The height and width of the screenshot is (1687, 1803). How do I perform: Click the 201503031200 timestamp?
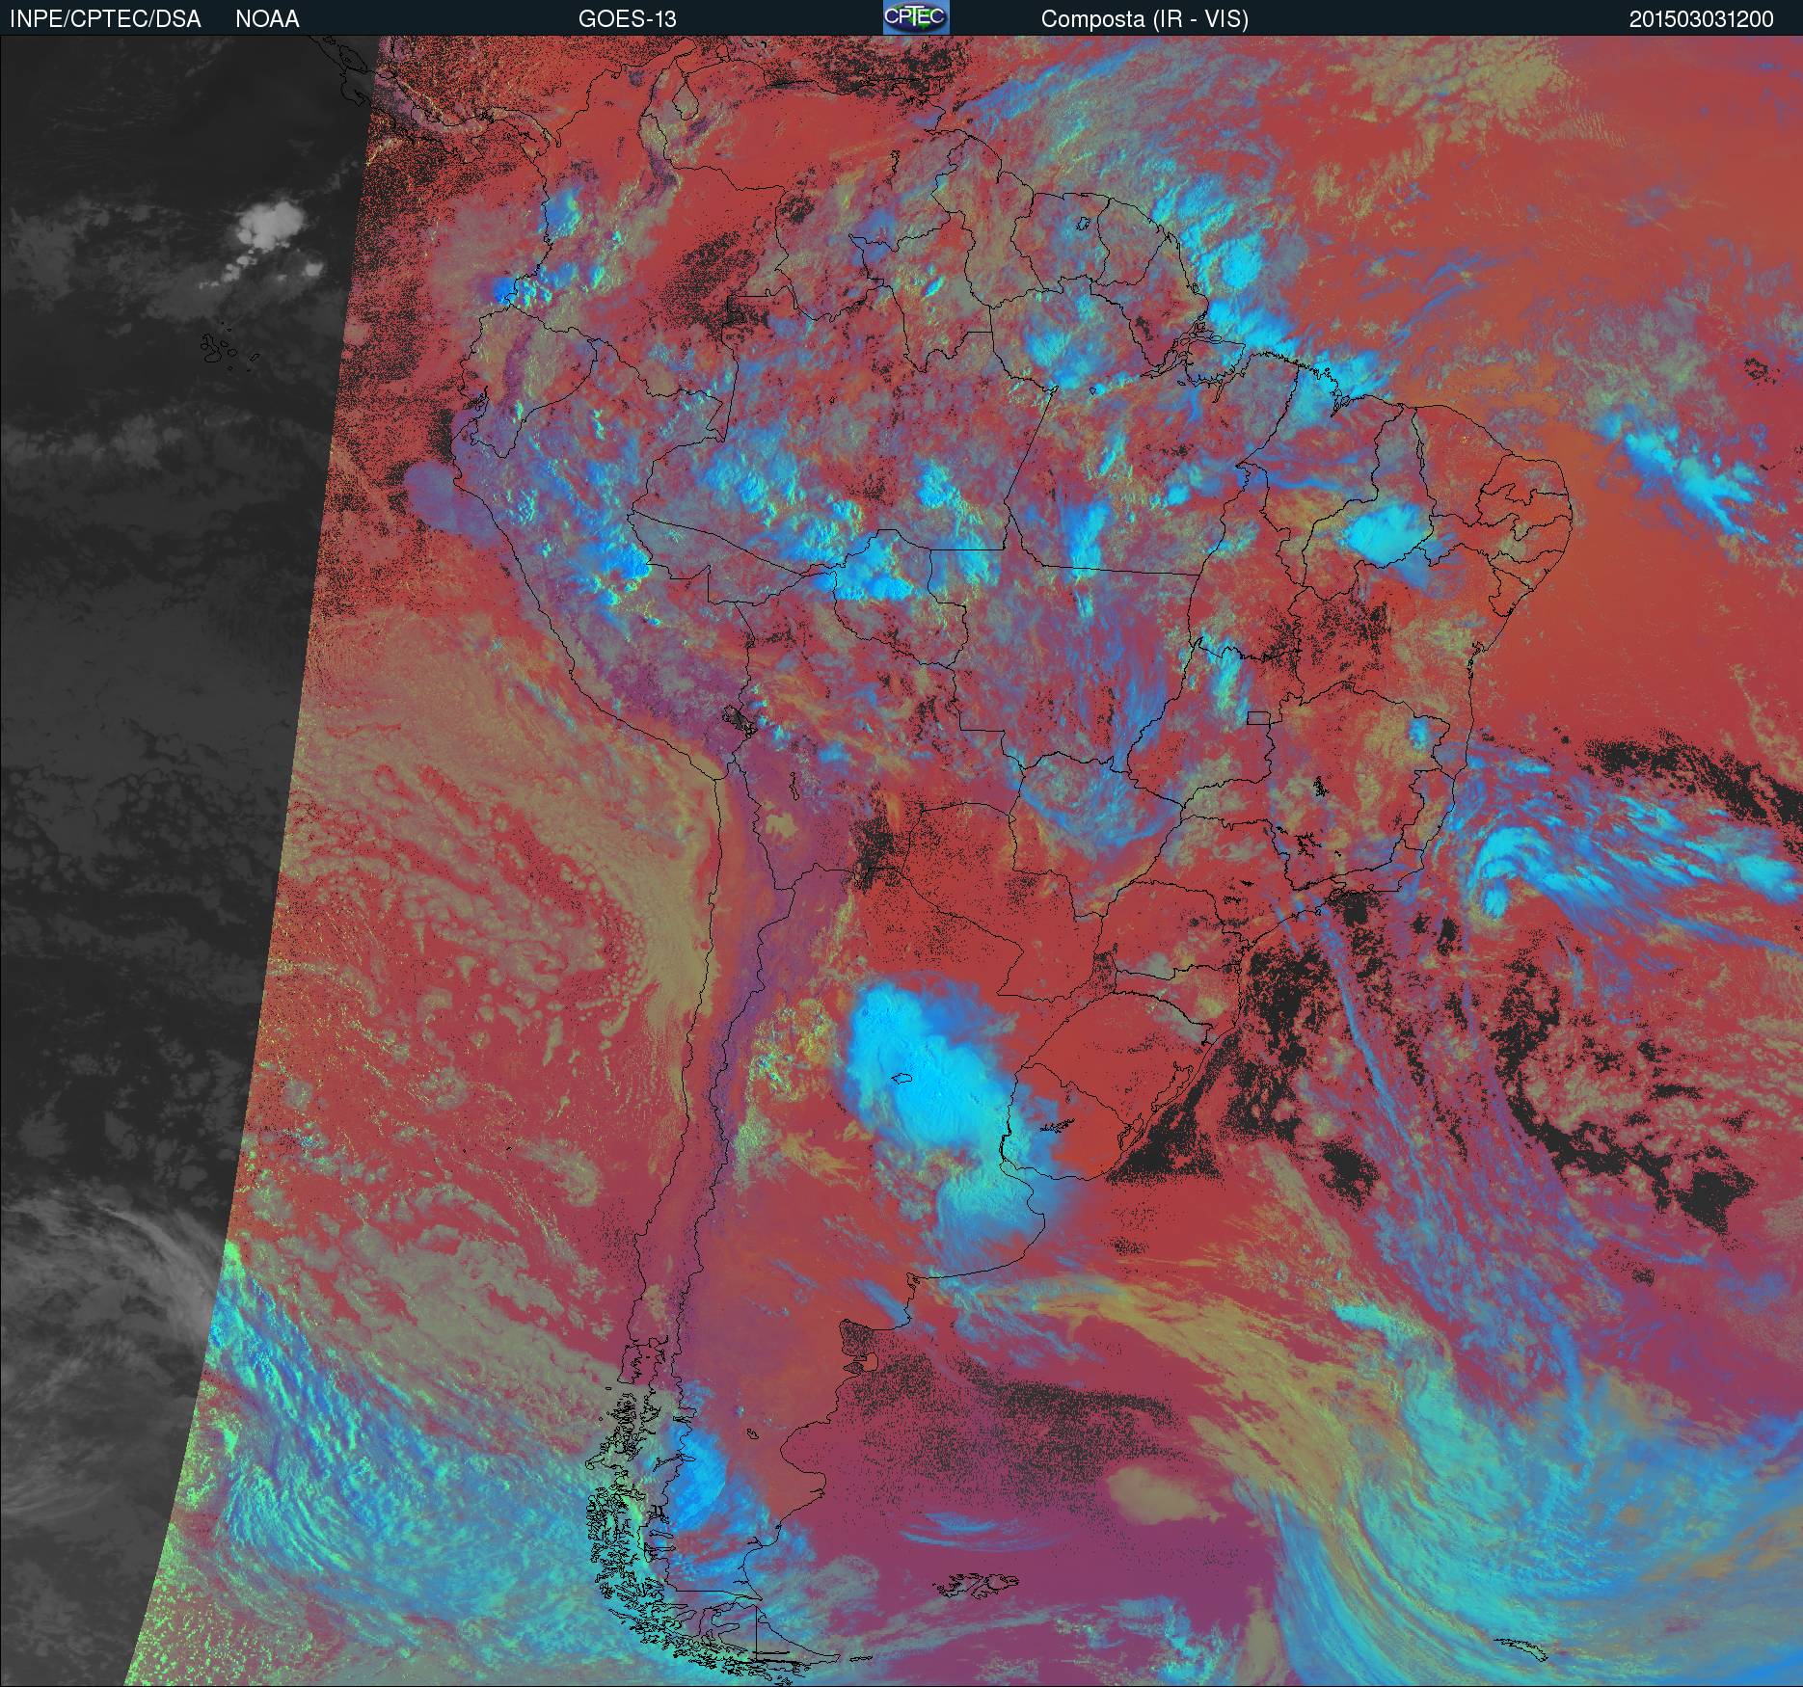coord(1702,19)
